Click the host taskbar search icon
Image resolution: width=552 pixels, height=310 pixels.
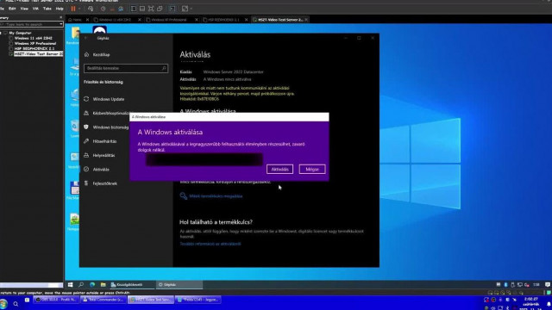tap(16, 304)
